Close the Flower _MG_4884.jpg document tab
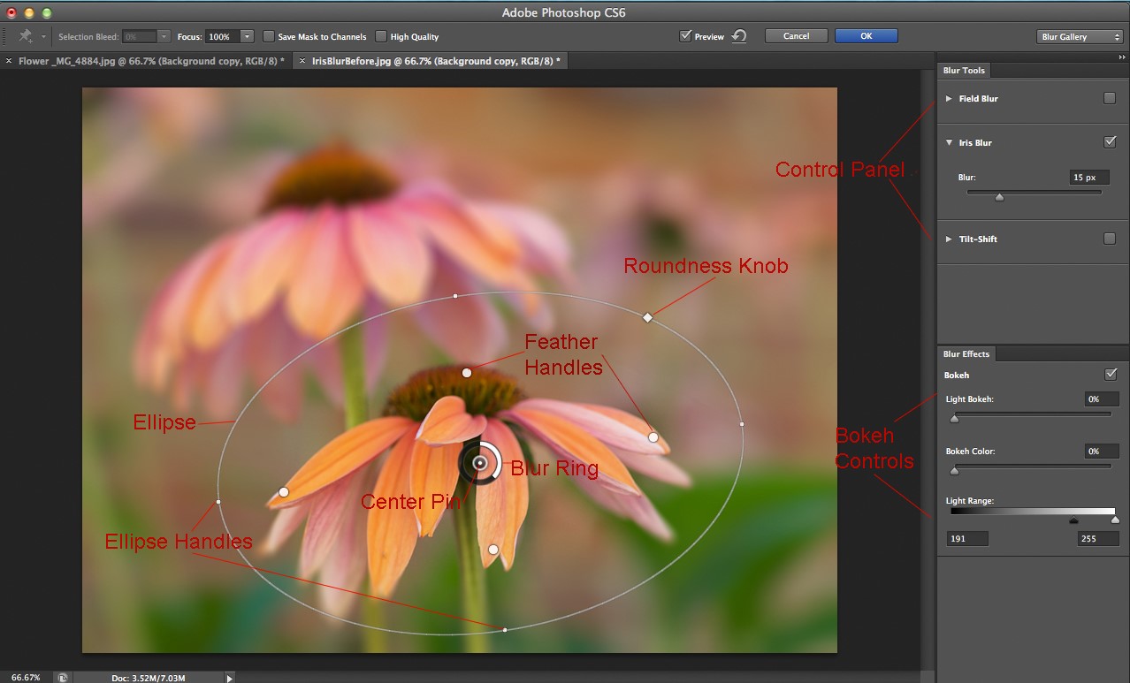 click(x=9, y=61)
